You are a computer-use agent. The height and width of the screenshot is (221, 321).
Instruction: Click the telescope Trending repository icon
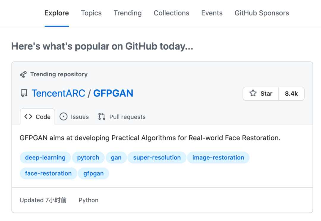point(23,74)
